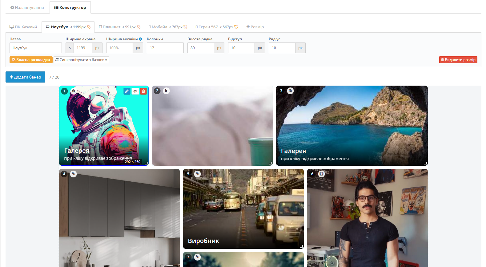This screenshot has height=267, width=486.
Task: Click the link chain icon on banner 5
Action: pyautogui.click(x=197, y=174)
